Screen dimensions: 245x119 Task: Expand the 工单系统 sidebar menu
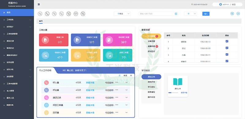(x=17, y=20)
